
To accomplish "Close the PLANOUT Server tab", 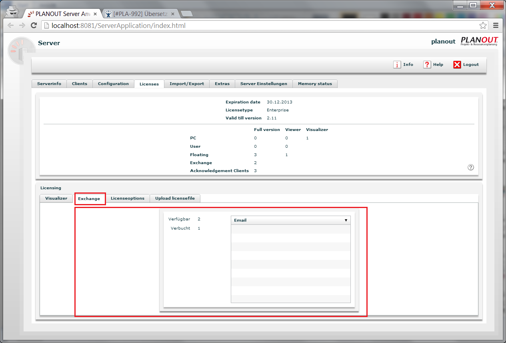I will tap(95, 14).
